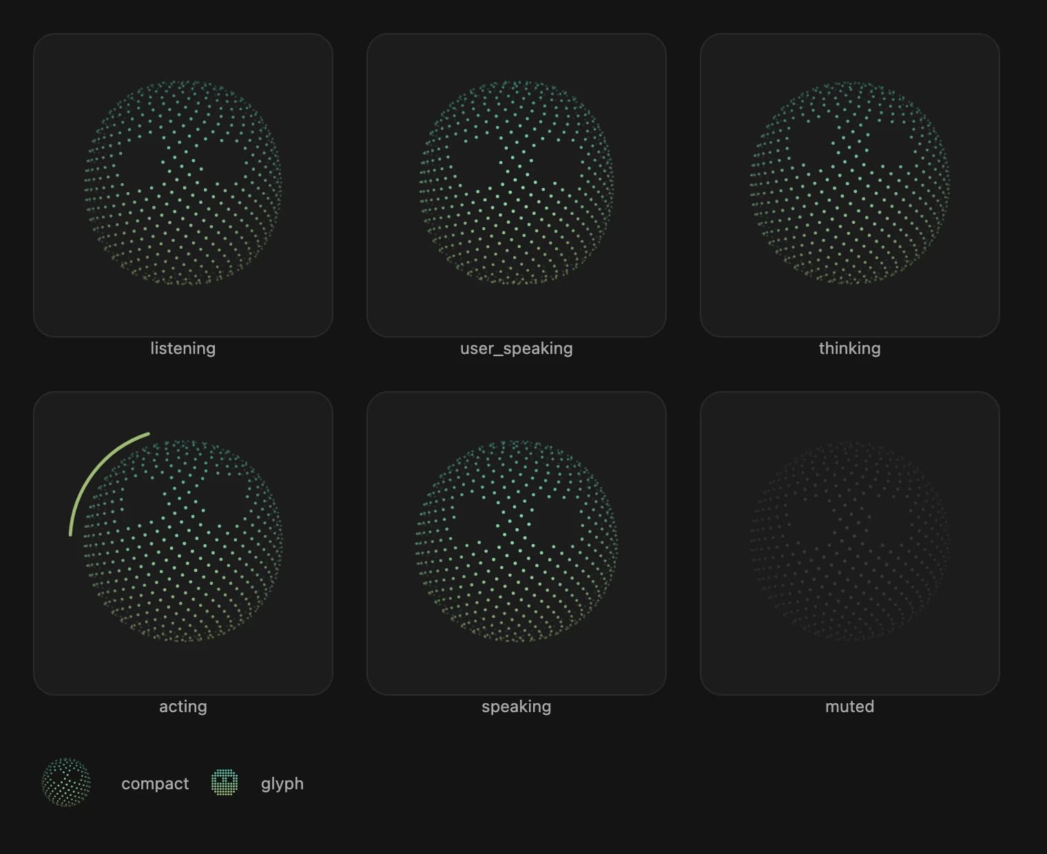The image size is (1047, 854).
Task: Click the "compact" label text
Action: coord(155,784)
